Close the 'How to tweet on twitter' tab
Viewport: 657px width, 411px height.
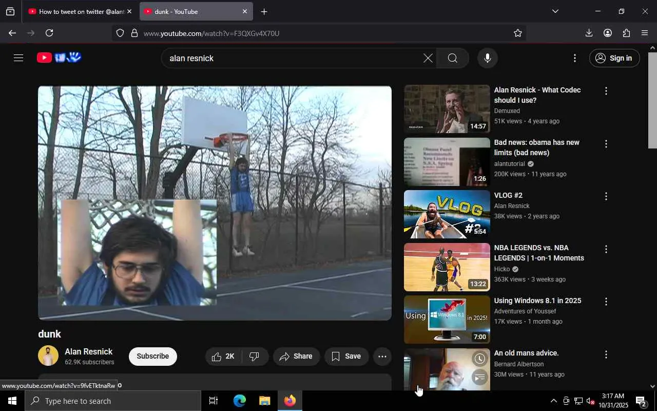[129, 11]
